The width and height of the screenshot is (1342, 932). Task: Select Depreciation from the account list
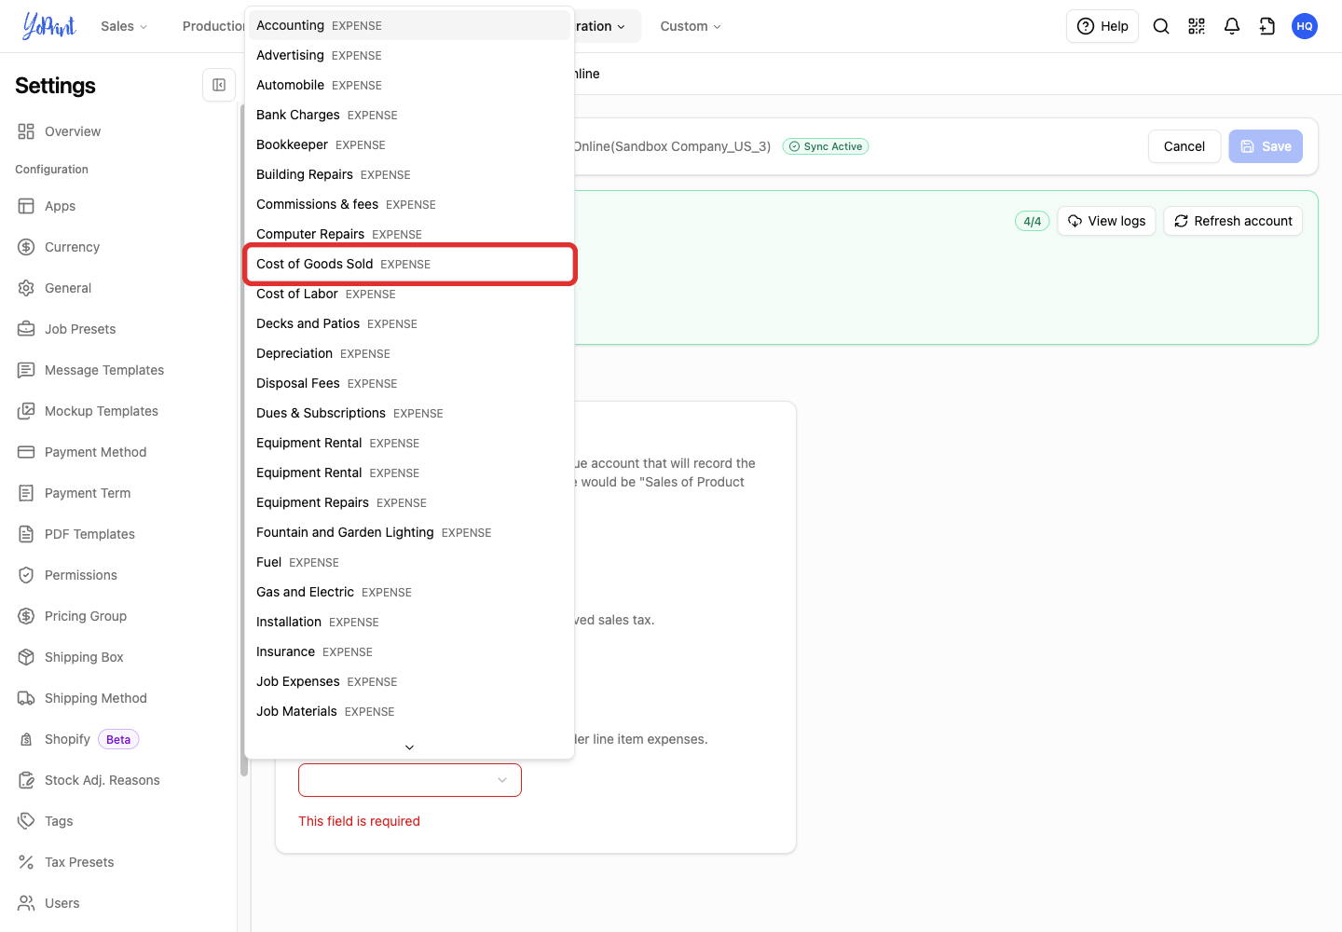409,353
